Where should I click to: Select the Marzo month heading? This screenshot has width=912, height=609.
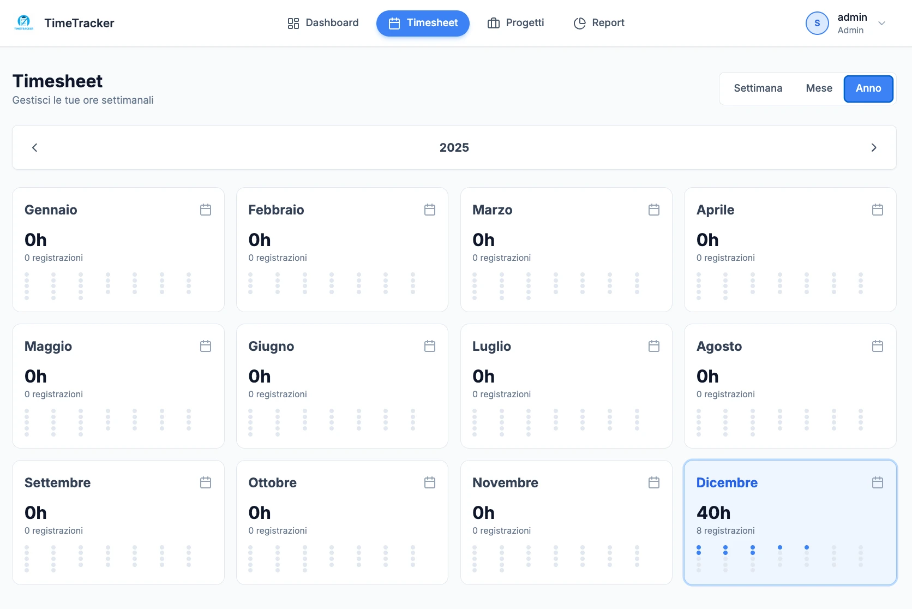point(492,210)
